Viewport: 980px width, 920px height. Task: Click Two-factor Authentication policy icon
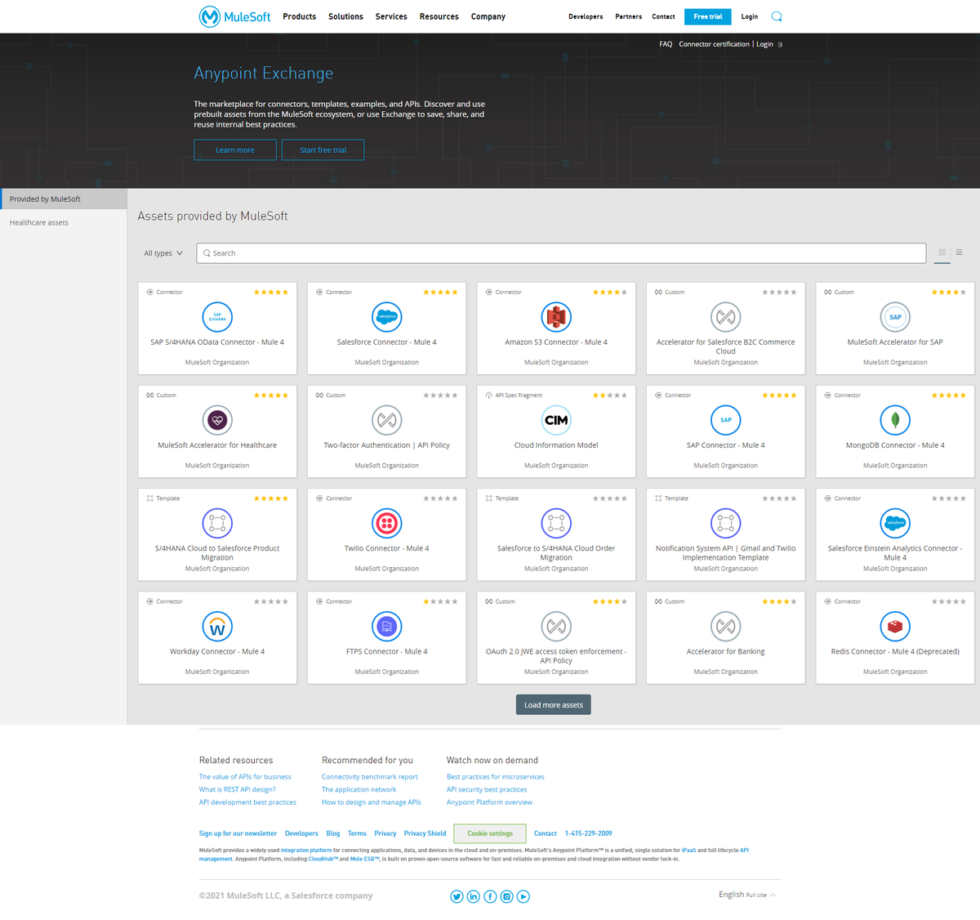coord(387,420)
